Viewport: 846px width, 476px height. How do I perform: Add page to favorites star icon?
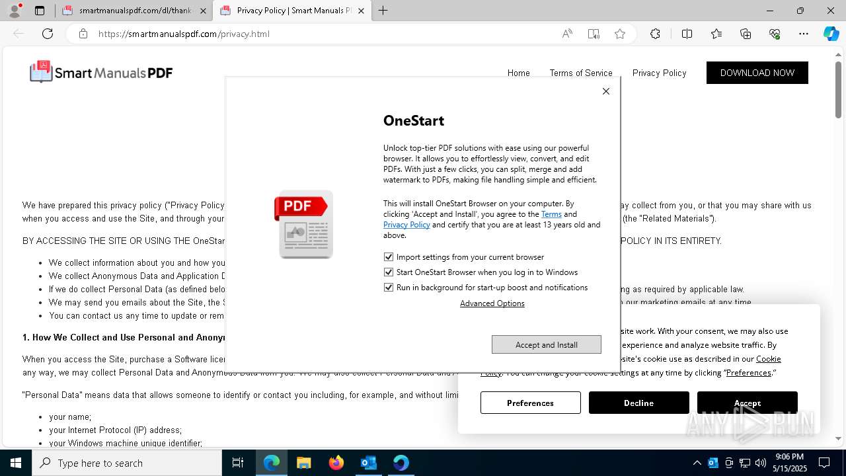click(620, 34)
